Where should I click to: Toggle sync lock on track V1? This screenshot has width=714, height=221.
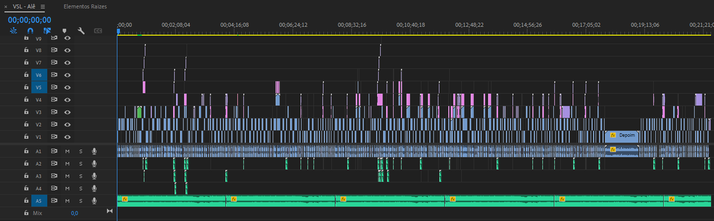click(54, 137)
